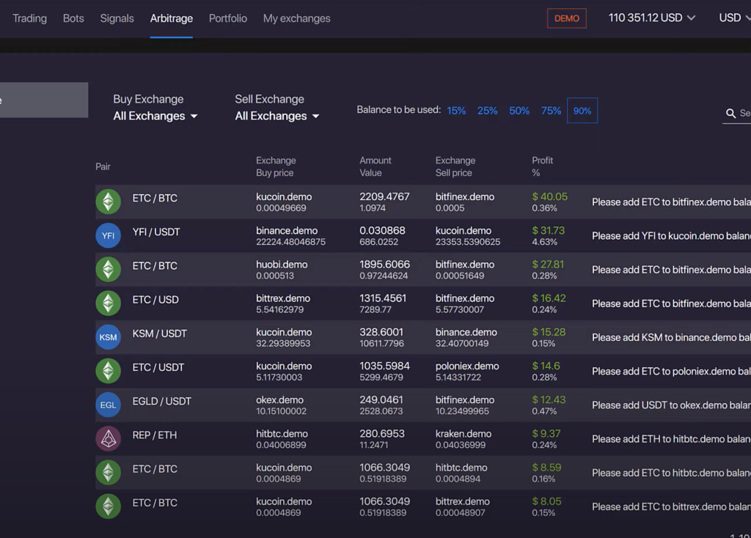The image size is (751, 538).
Task: Click the 0.030868 amount value
Action: click(x=382, y=231)
